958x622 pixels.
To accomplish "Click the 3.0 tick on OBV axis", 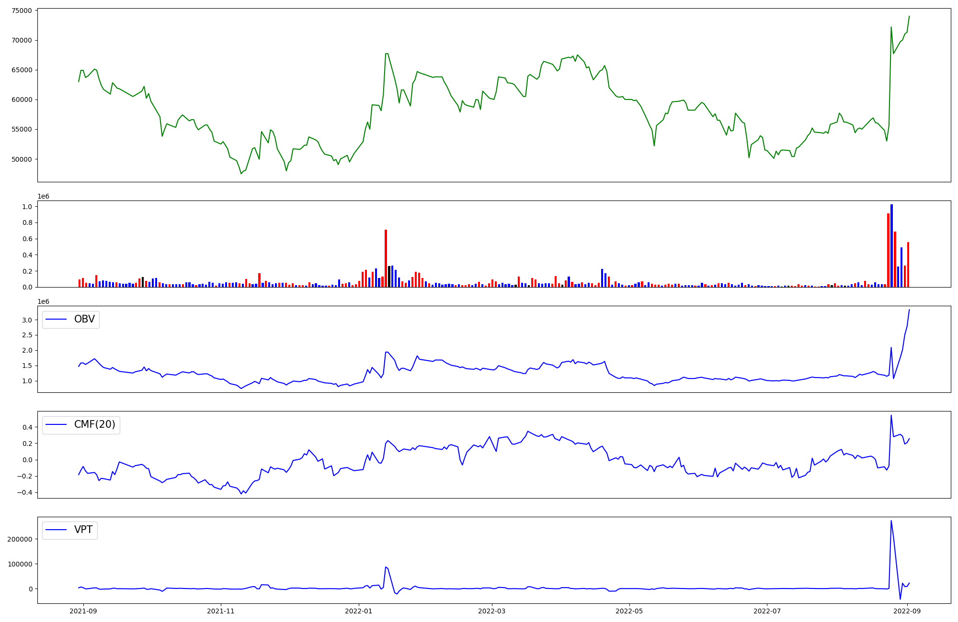I will (27, 320).
